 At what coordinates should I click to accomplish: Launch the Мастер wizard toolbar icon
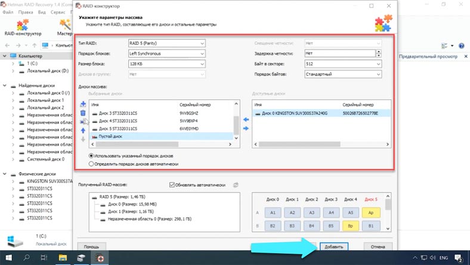coord(64,27)
